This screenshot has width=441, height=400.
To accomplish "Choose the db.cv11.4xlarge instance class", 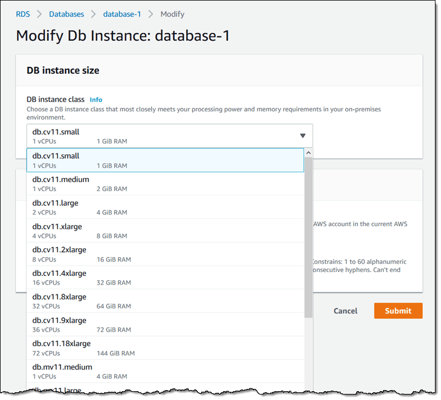I will 165,278.
